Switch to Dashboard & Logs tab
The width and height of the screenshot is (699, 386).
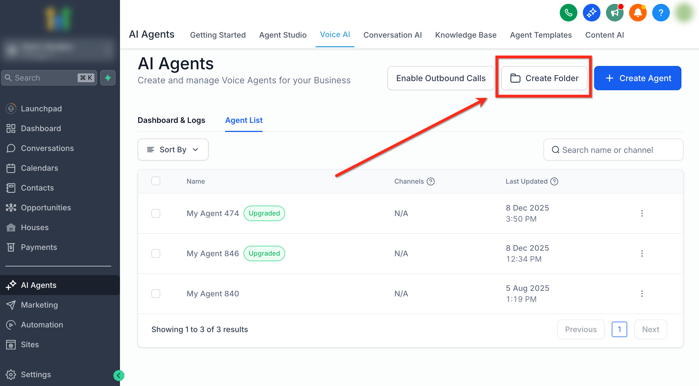pos(171,120)
